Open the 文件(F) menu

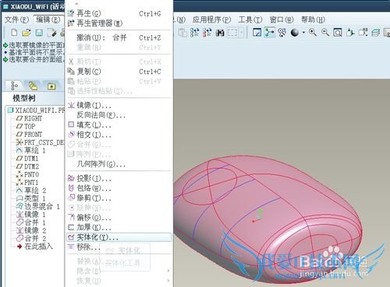pyautogui.click(x=17, y=19)
